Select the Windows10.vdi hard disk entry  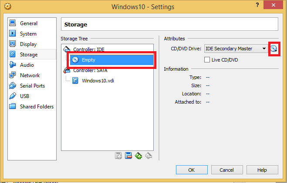[98, 81]
